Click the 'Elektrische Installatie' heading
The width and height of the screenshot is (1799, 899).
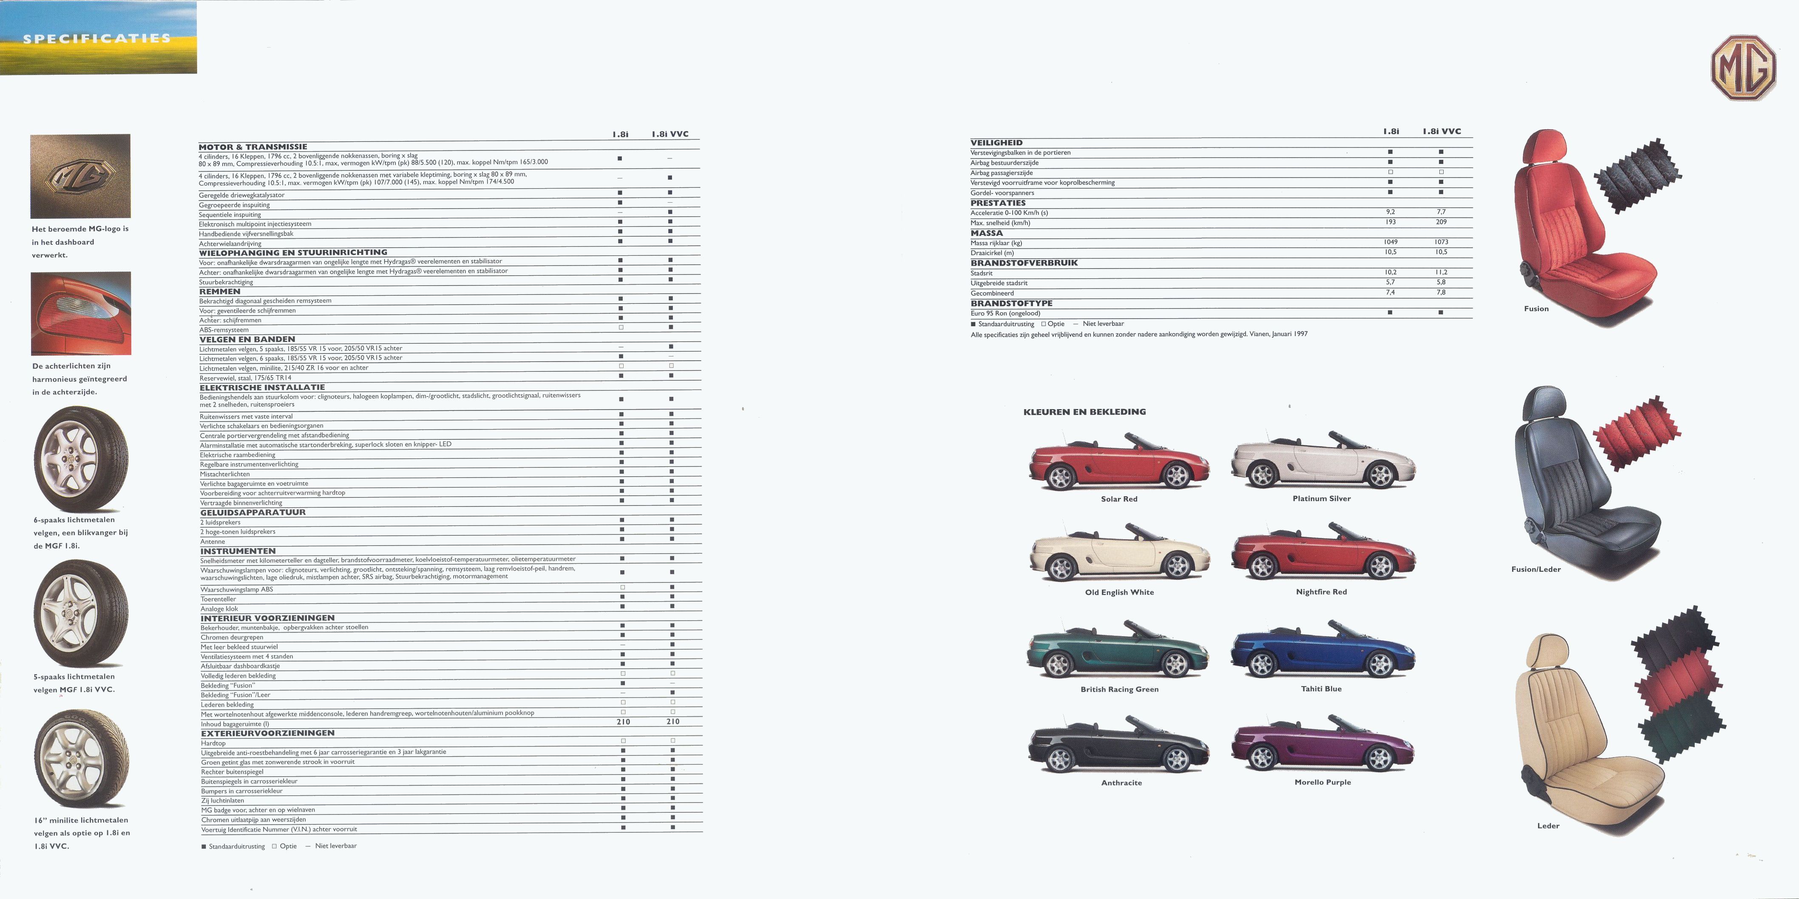(263, 387)
